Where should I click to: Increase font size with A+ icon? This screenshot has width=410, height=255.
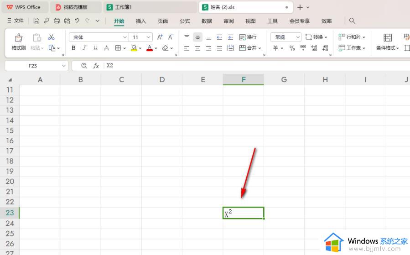pos(160,37)
